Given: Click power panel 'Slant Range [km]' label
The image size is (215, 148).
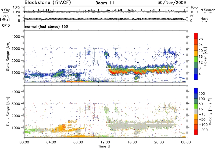Looking at the screenshot, I should [8, 56].
